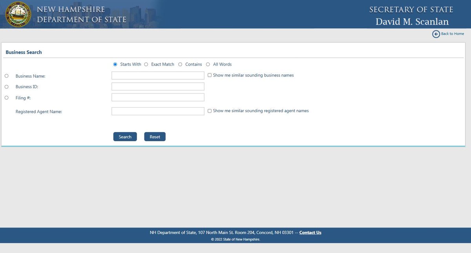Choose the Contains search option

pos(180,64)
